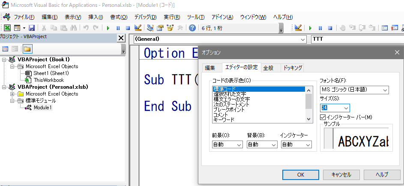The height and width of the screenshot is (186, 404).
Task: Click the TTT procedure combo box
Action: tap(358, 39)
